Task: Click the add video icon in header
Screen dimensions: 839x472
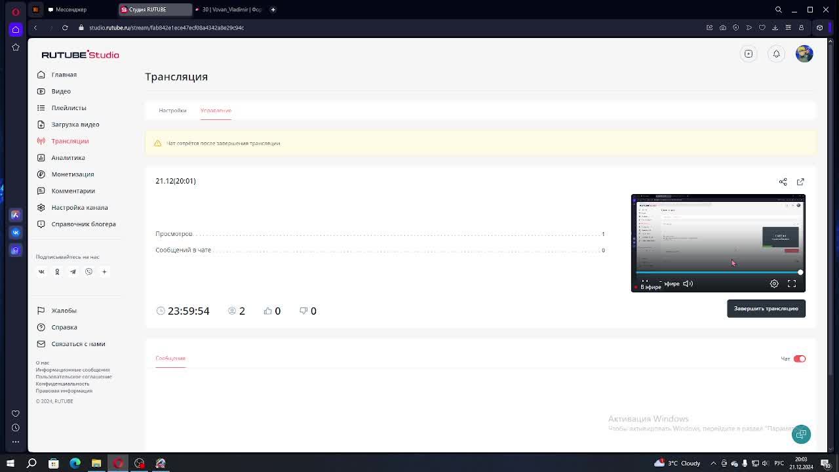Action: pyautogui.click(x=749, y=54)
